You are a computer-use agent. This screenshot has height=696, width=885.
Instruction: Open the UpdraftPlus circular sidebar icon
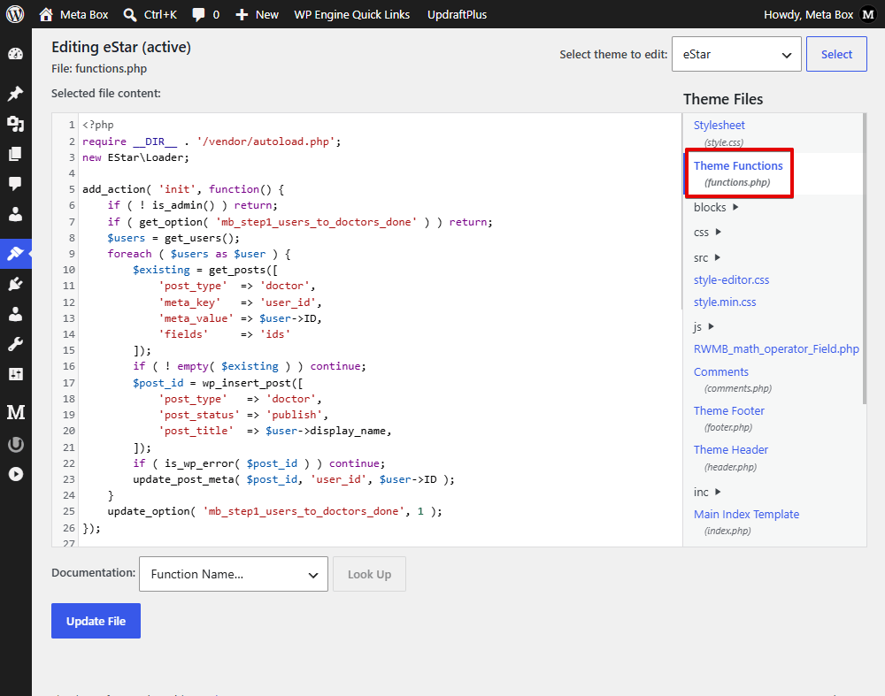pos(15,445)
